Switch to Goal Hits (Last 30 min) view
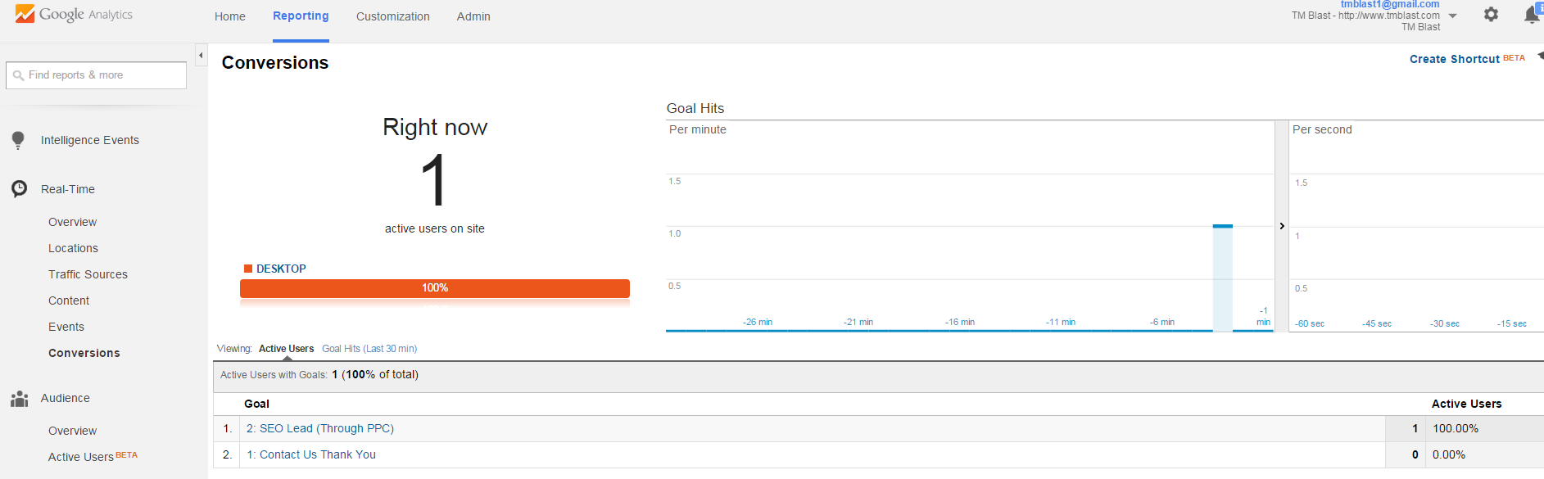This screenshot has height=479, width=1544. pyautogui.click(x=369, y=349)
